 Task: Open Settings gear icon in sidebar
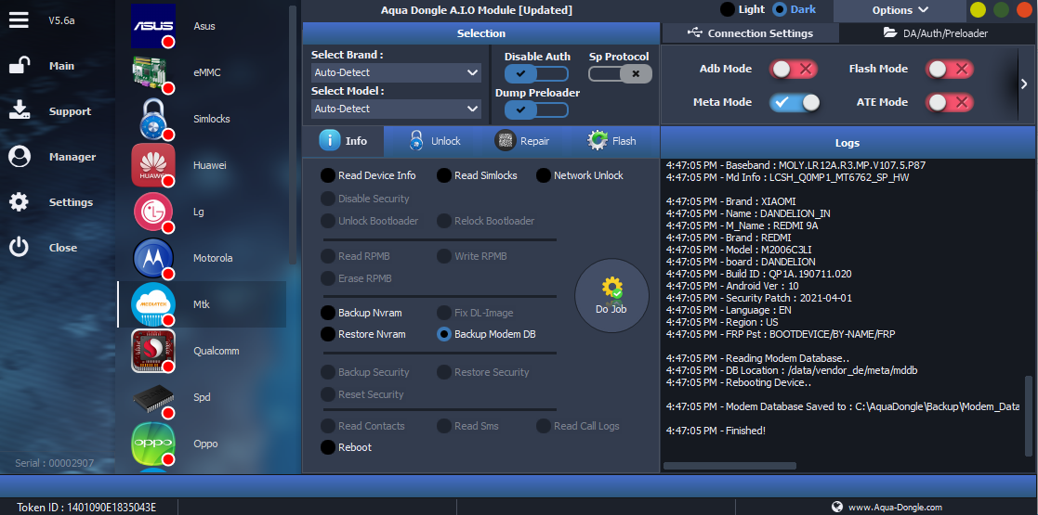pyautogui.click(x=19, y=202)
